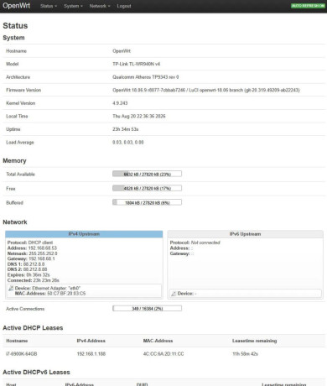Click the Connected duration 23h 23m 28s

click(x=46, y=280)
